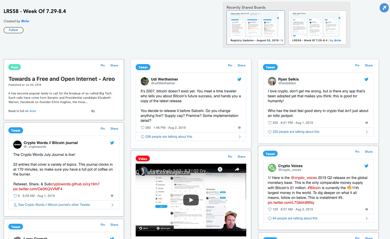
Task: Like Crypto Voices tweet heart icon
Action: pyautogui.click(x=270, y=209)
